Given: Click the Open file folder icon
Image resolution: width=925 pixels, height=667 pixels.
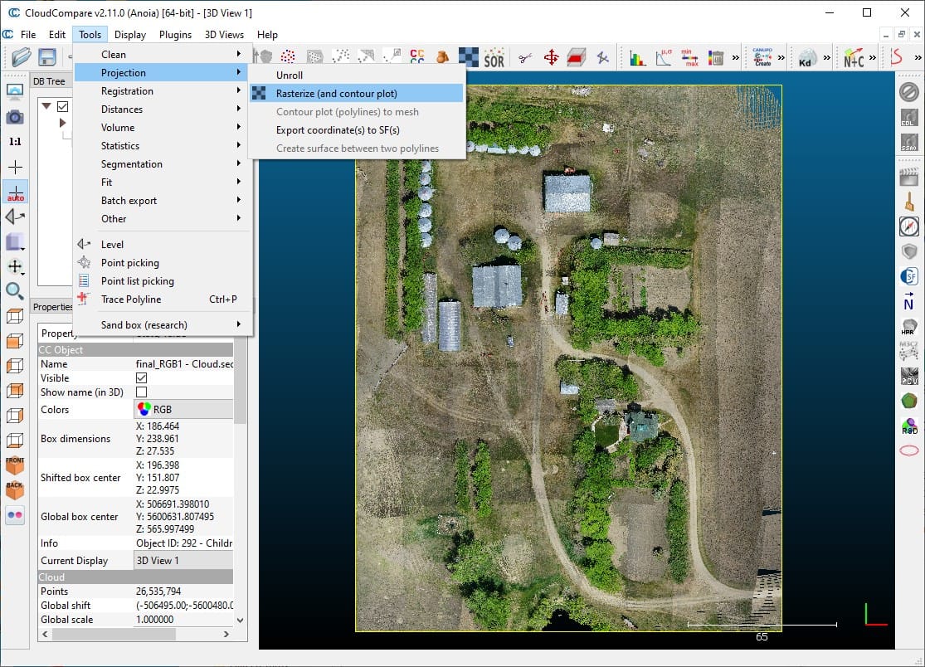Looking at the screenshot, I should coord(21,57).
